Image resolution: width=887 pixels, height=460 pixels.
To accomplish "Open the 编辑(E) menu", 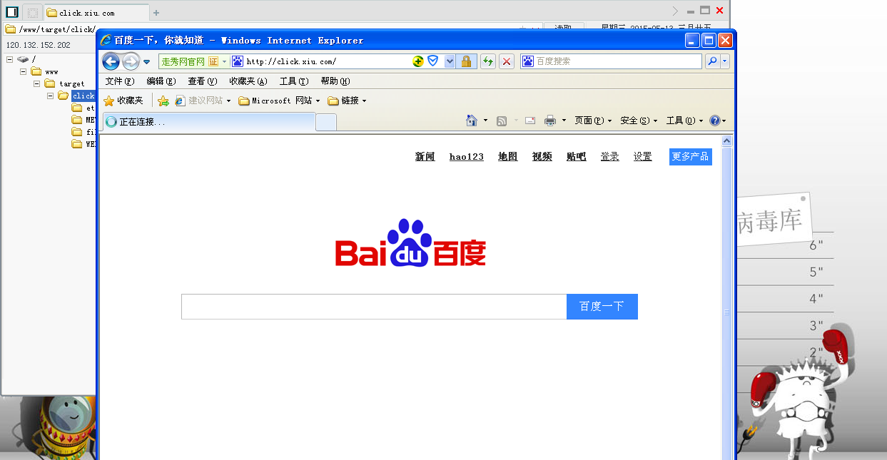I will [161, 81].
